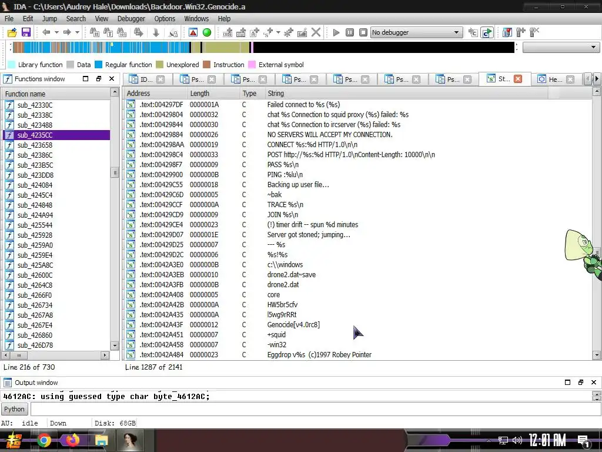Open the empty combo box beside navigation band
This screenshot has width=602, height=452.
pos(560,47)
